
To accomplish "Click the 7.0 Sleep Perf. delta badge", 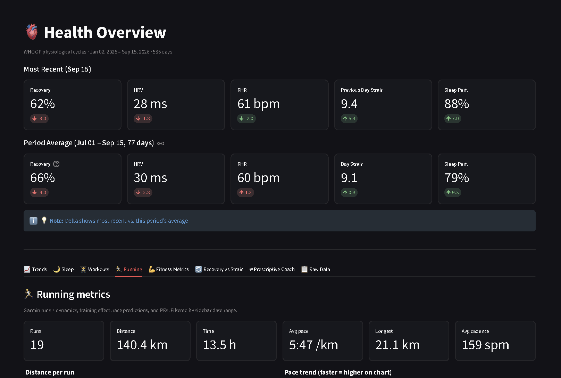I will 453,118.
